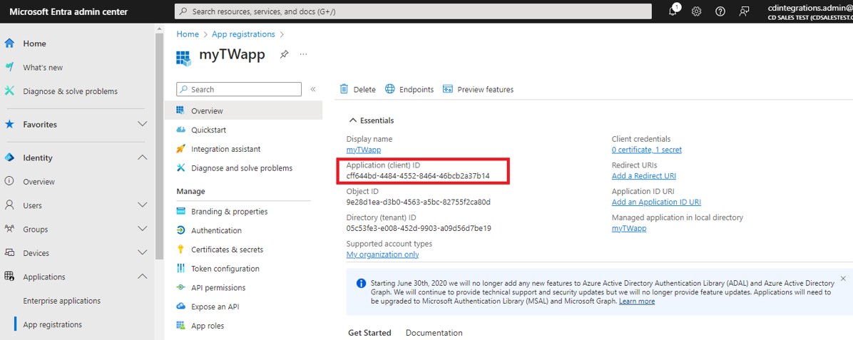Expand the Users menu chevron
The width and height of the screenshot is (853, 340).
pos(143,205)
